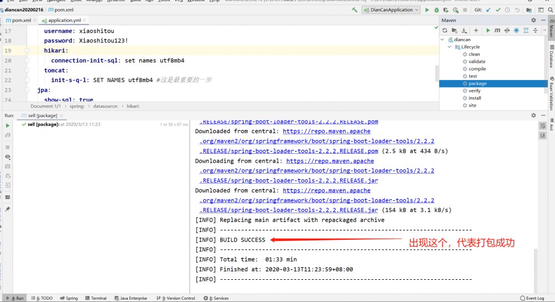Pin the Run tab with pin icon

point(8,209)
